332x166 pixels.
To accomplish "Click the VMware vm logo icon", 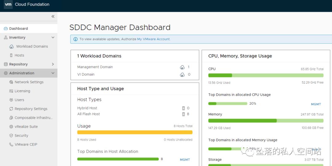I will click(x=8, y=5).
